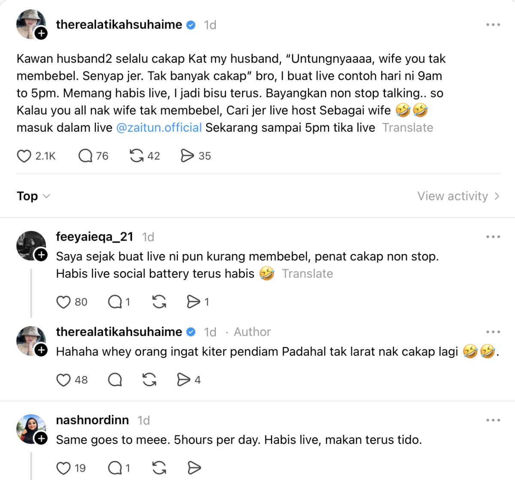Open the more options menu on main post
The image size is (515, 480).
(493, 25)
